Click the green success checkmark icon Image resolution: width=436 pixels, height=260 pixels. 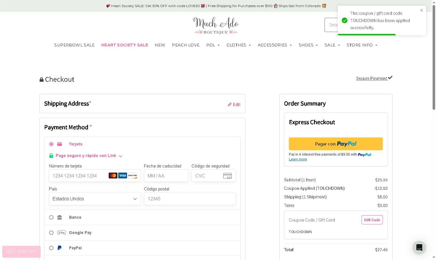[x=345, y=20]
